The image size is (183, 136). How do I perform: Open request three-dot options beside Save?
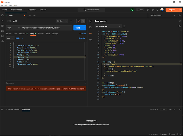(71, 21)
